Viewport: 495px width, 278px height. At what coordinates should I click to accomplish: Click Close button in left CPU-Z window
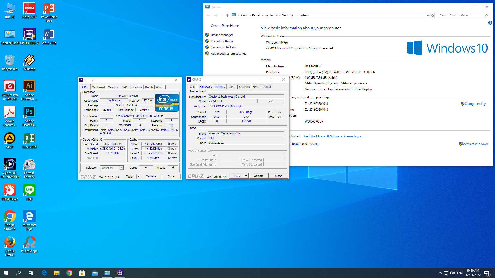tap(171, 176)
